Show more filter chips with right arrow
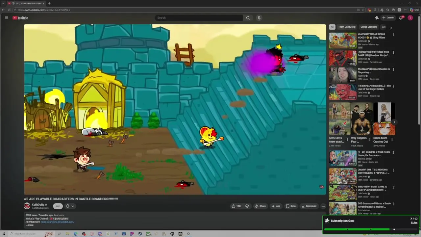The height and width of the screenshot is (237, 421). coord(391,28)
